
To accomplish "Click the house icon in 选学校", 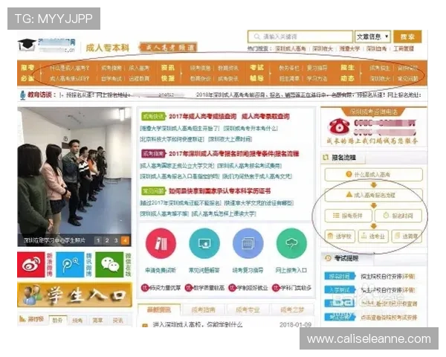I will tap(331, 236).
